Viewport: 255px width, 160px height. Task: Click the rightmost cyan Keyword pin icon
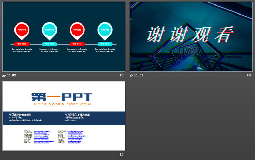coord(105,30)
